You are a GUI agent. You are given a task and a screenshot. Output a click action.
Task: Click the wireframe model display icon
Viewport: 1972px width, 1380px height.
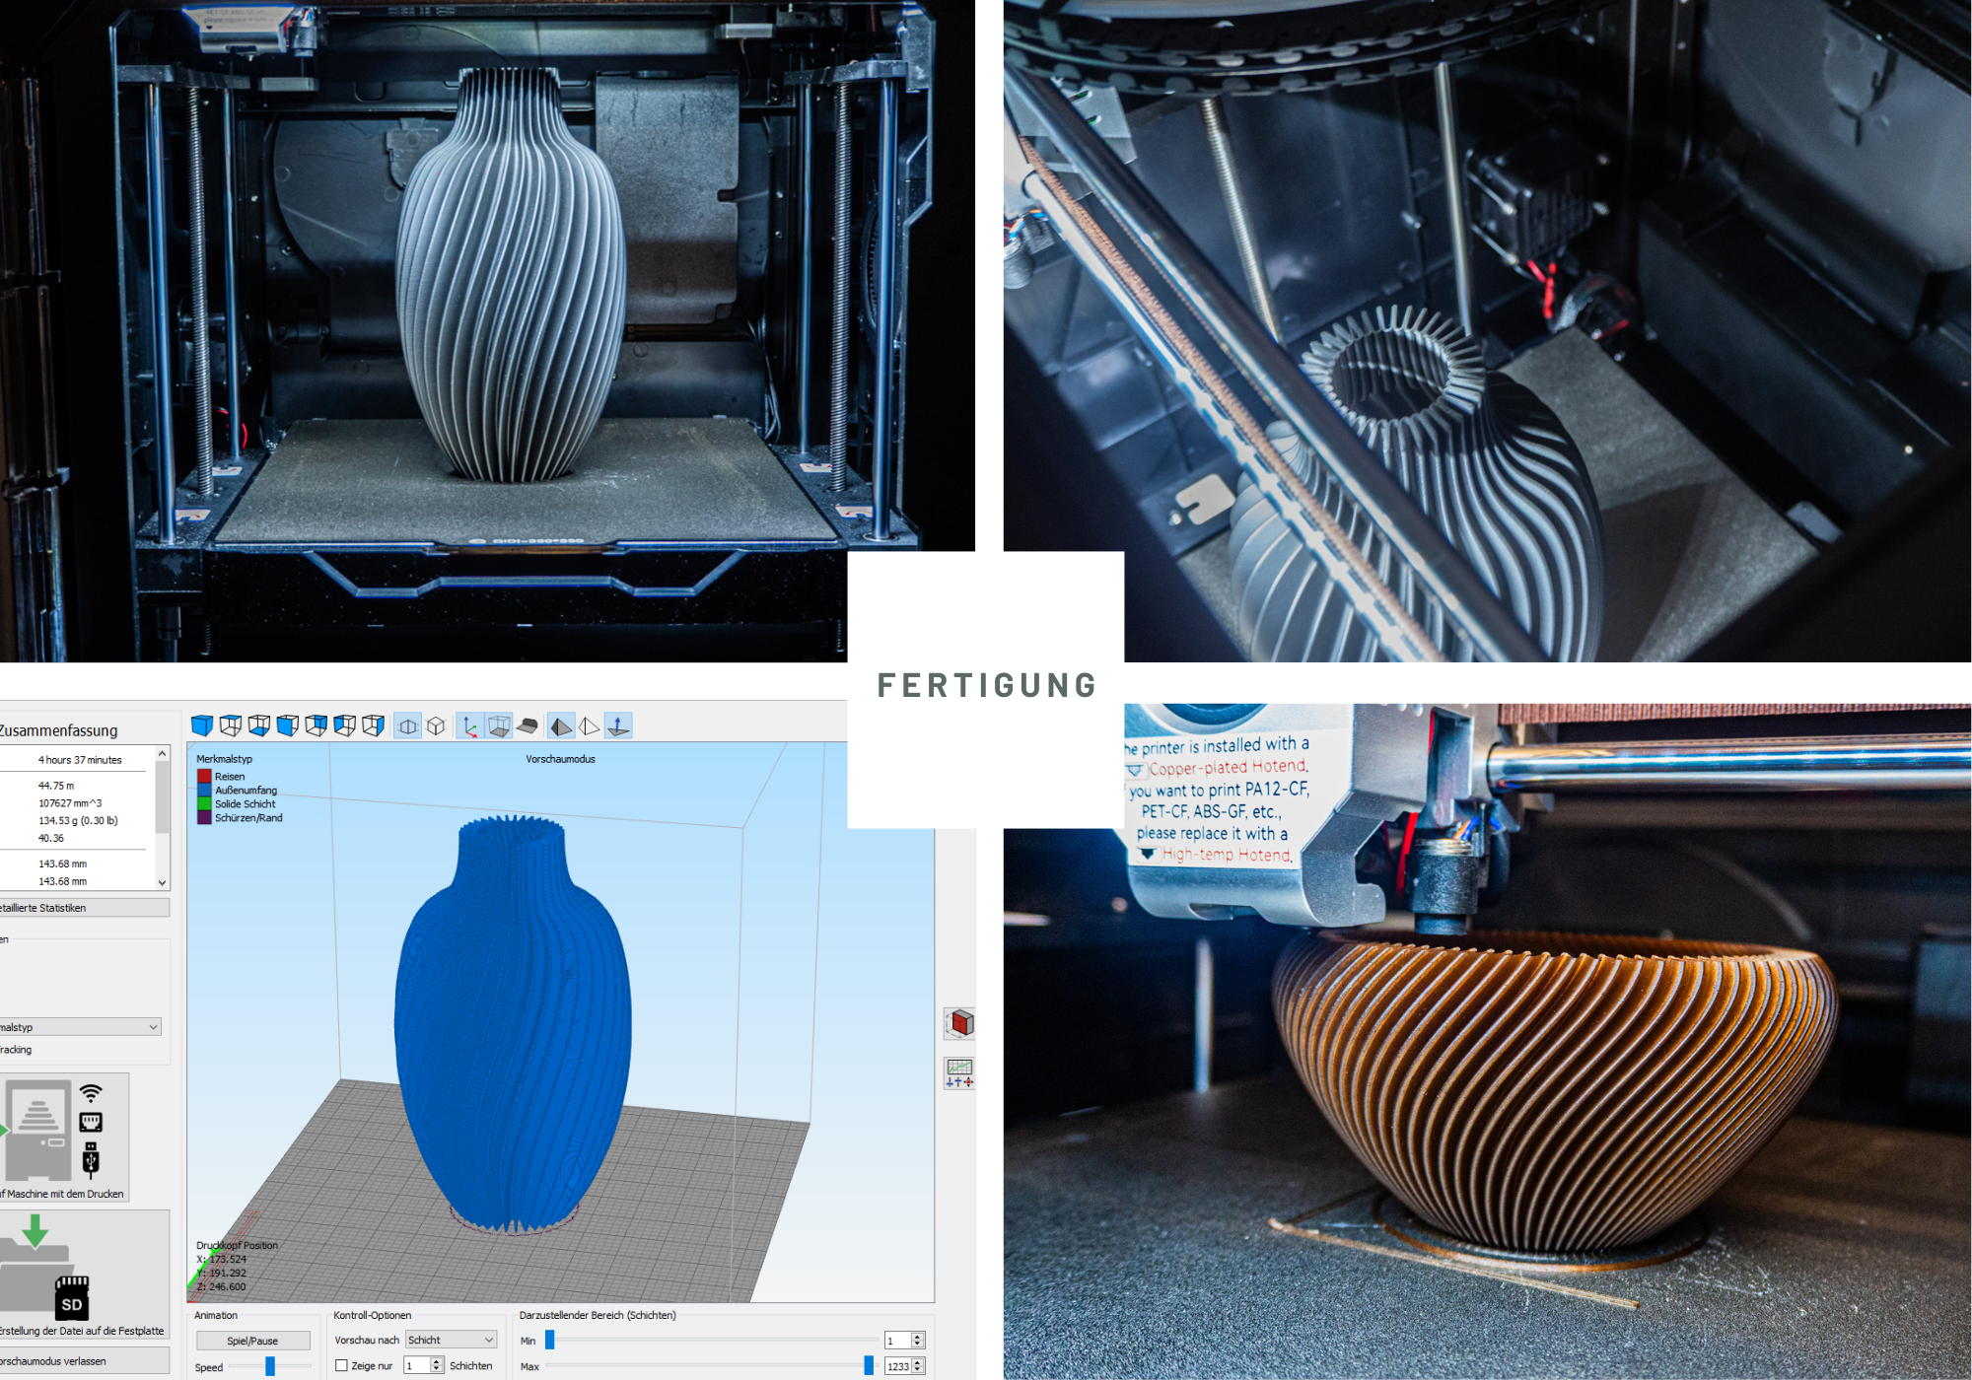click(590, 726)
